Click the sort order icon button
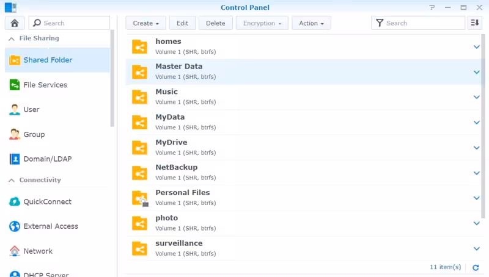The image size is (489, 277). click(475, 23)
